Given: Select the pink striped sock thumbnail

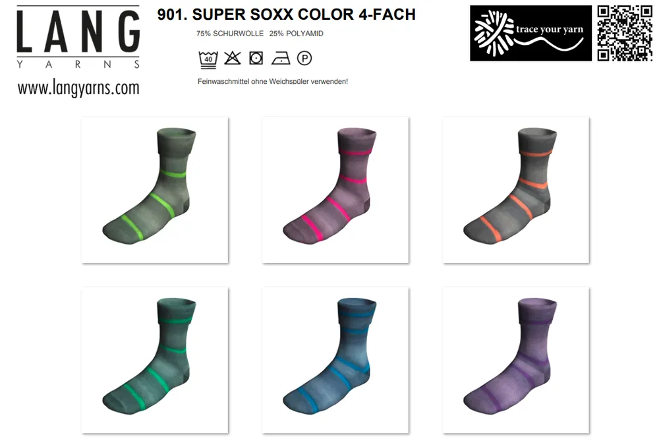Looking at the screenshot, I should click(335, 190).
